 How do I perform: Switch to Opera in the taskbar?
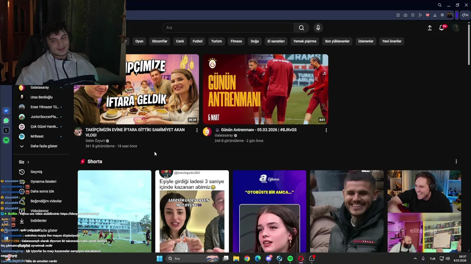pyautogui.click(x=301, y=258)
